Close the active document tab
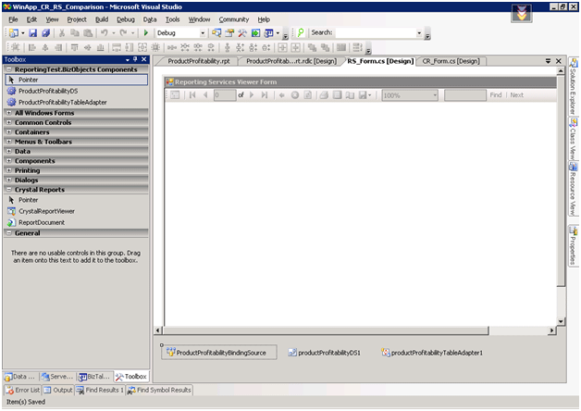581x411 pixels. 559,61
